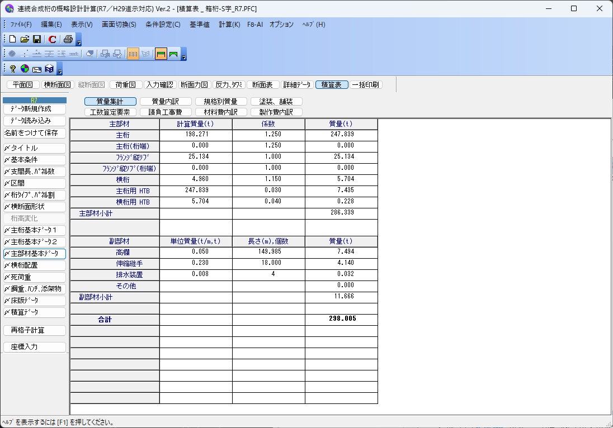Open the 塗装、舗装 sub-tab

(x=276, y=102)
